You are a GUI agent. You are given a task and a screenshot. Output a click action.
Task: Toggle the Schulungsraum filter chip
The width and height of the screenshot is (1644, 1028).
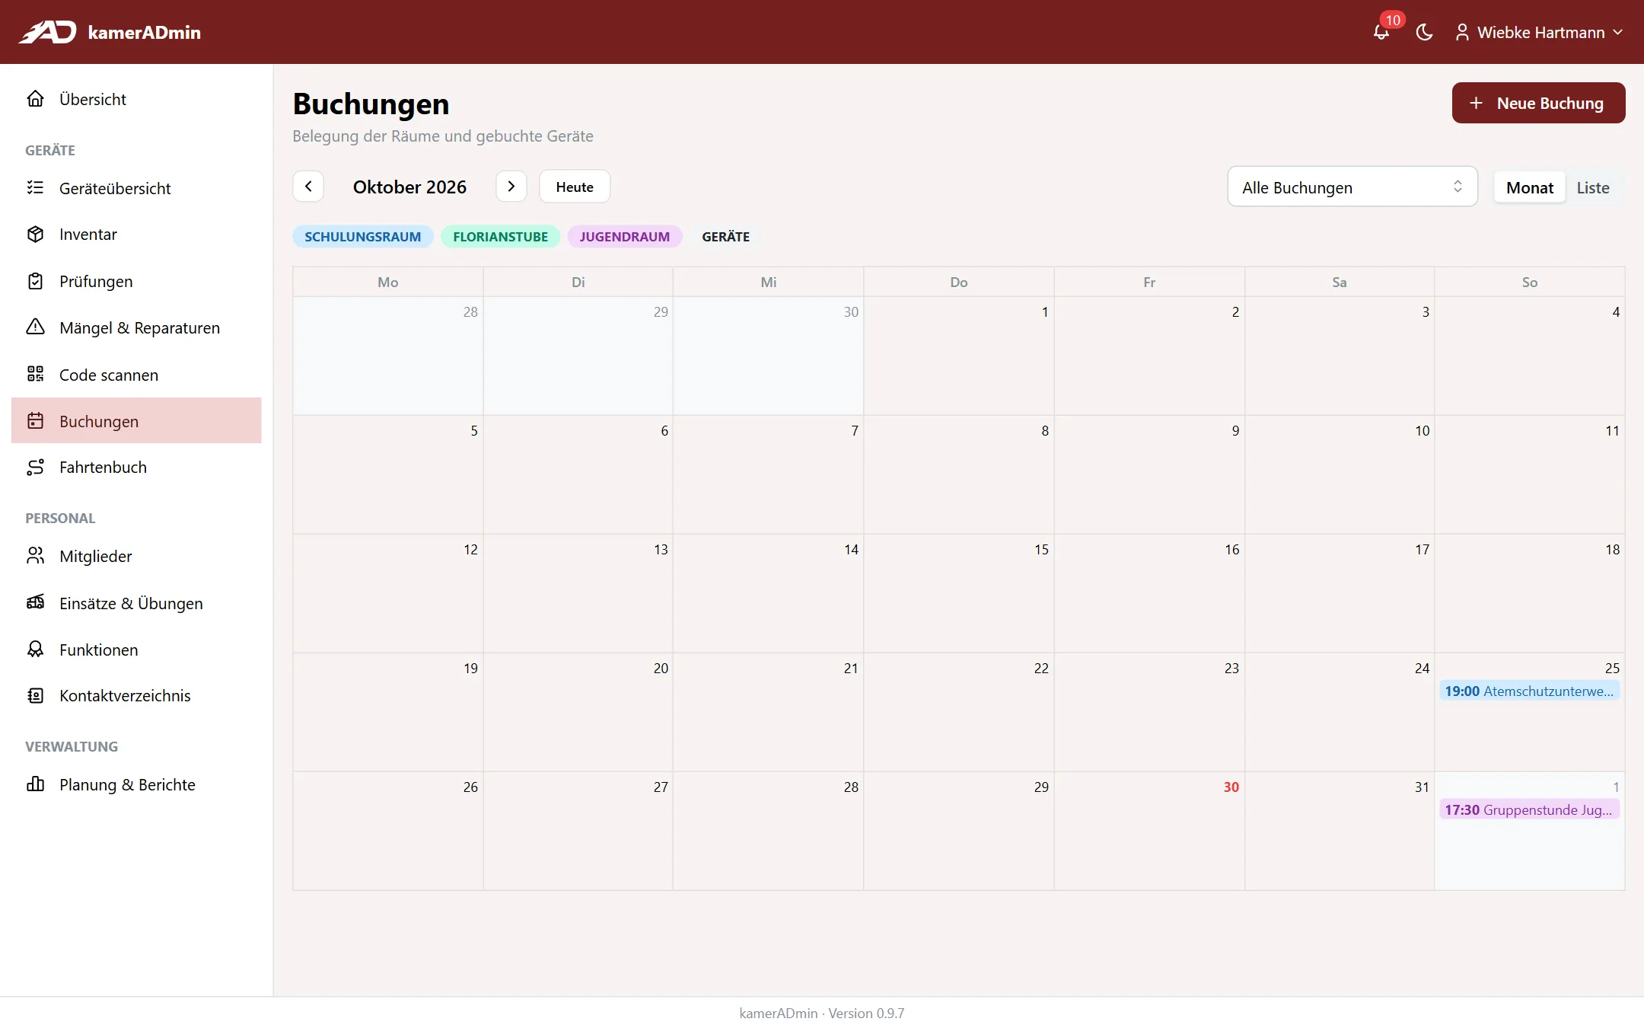(363, 237)
